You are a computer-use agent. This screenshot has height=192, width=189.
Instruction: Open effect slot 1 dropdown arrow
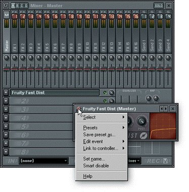(6, 92)
